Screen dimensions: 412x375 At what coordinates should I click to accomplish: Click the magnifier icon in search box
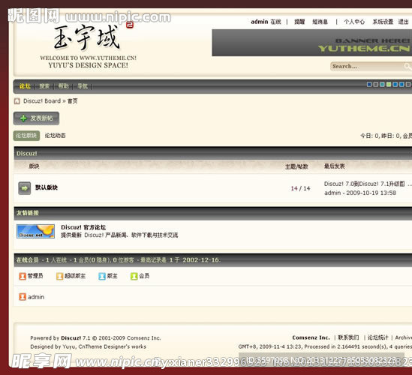407,66
